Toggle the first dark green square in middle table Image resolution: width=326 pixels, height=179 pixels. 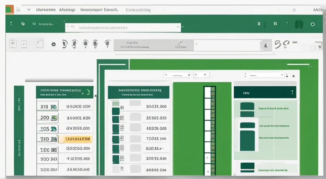click(x=116, y=111)
